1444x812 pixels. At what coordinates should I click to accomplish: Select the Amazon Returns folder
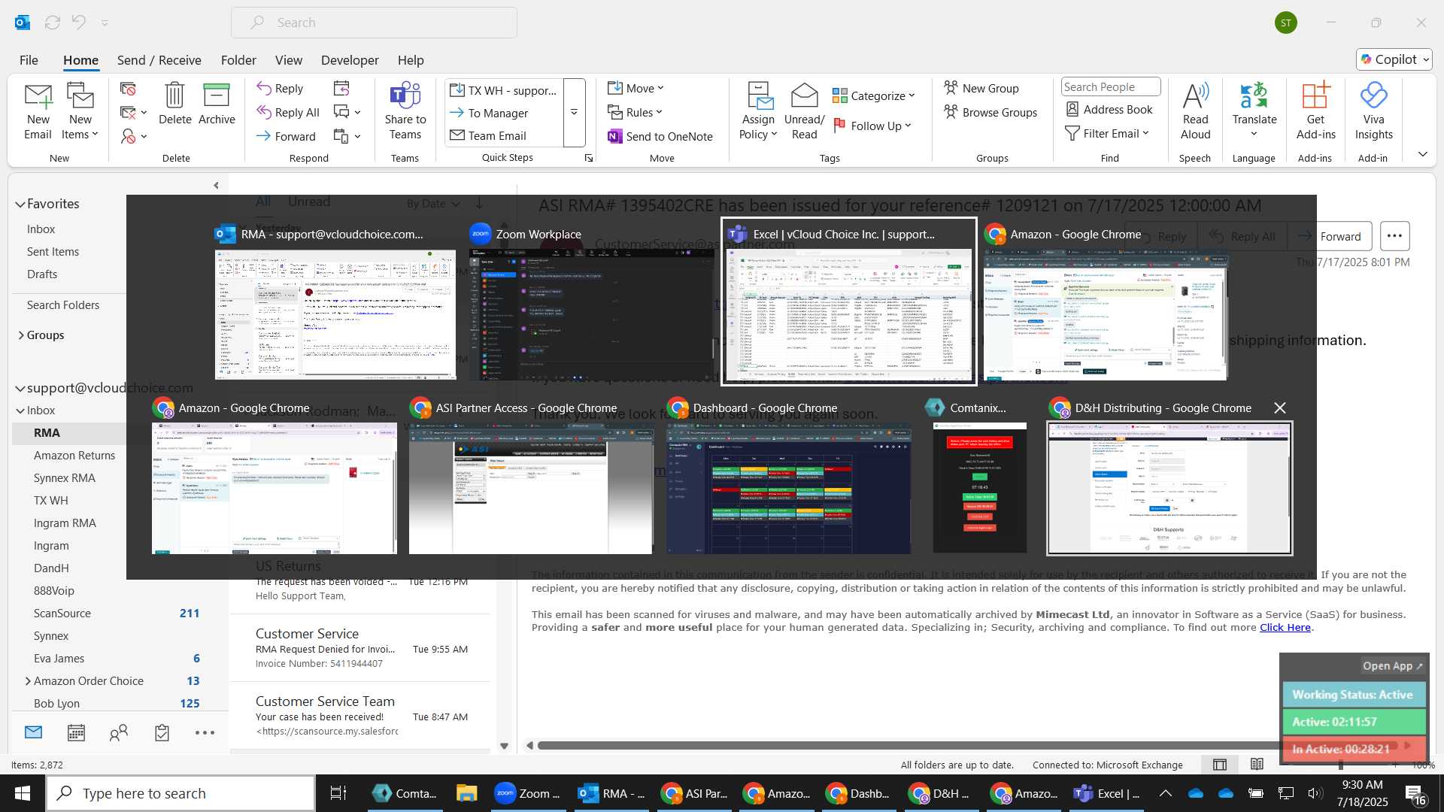click(74, 456)
